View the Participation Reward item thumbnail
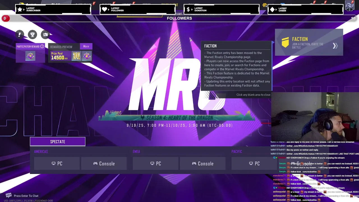The image size is (359, 202). click(x=30, y=56)
